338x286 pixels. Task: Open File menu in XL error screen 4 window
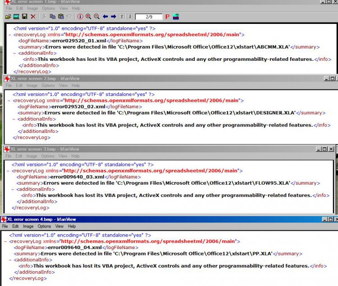[x=5, y=227]
